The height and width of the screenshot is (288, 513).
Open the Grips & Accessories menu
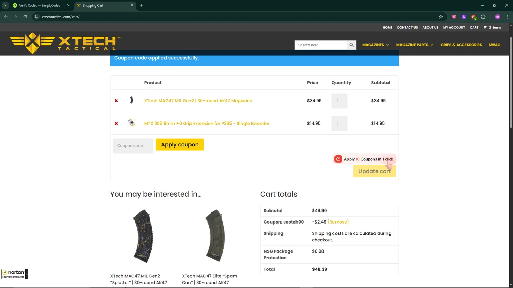(x=461, y=45)
